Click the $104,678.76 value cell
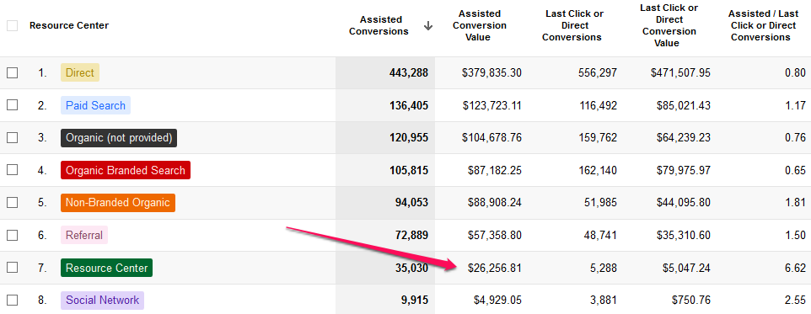The height and width of the screenshot is (314, 811). pyautogui.click(x=491, y=138)
